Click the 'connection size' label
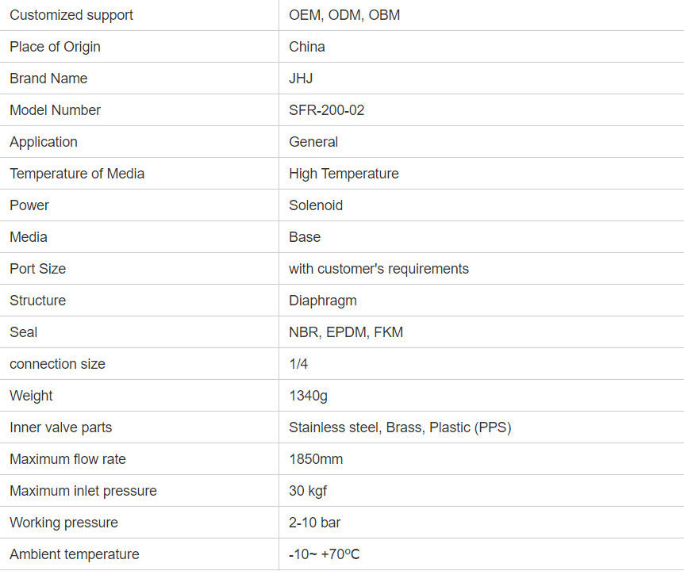 click(x=57, y=364)
